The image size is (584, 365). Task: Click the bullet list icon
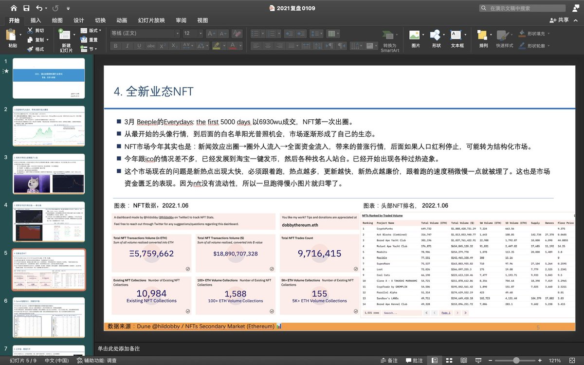pyautogui.click(x=255, y=34)
